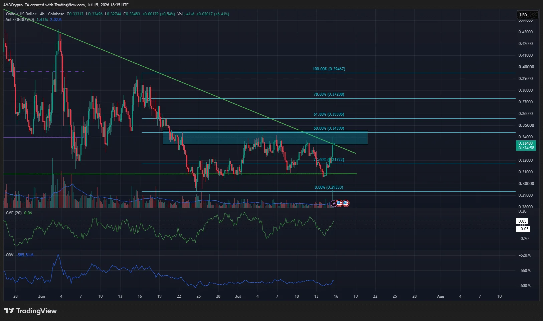Open the rightmost US flag economic event marker
This screenshot has height=321, width=543.
coord(346,203)
